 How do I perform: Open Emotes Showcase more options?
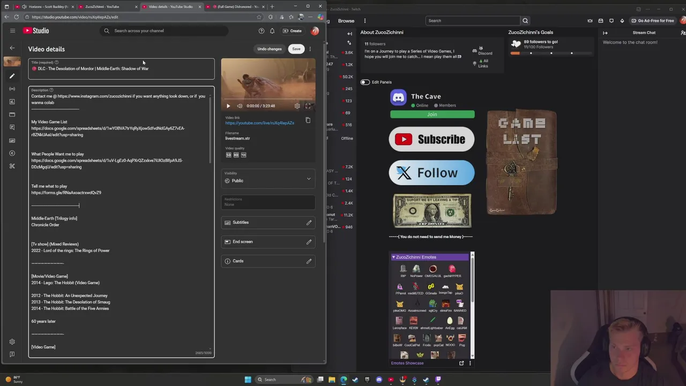(x=470, y=363)
